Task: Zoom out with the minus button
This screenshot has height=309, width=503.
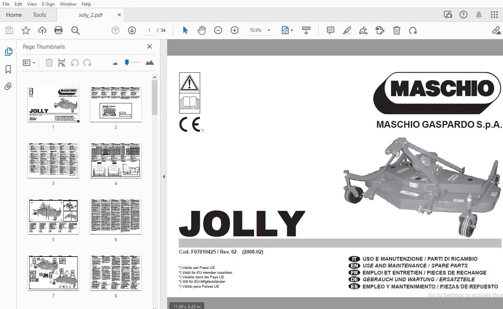Action: click(x=218, y=30)
